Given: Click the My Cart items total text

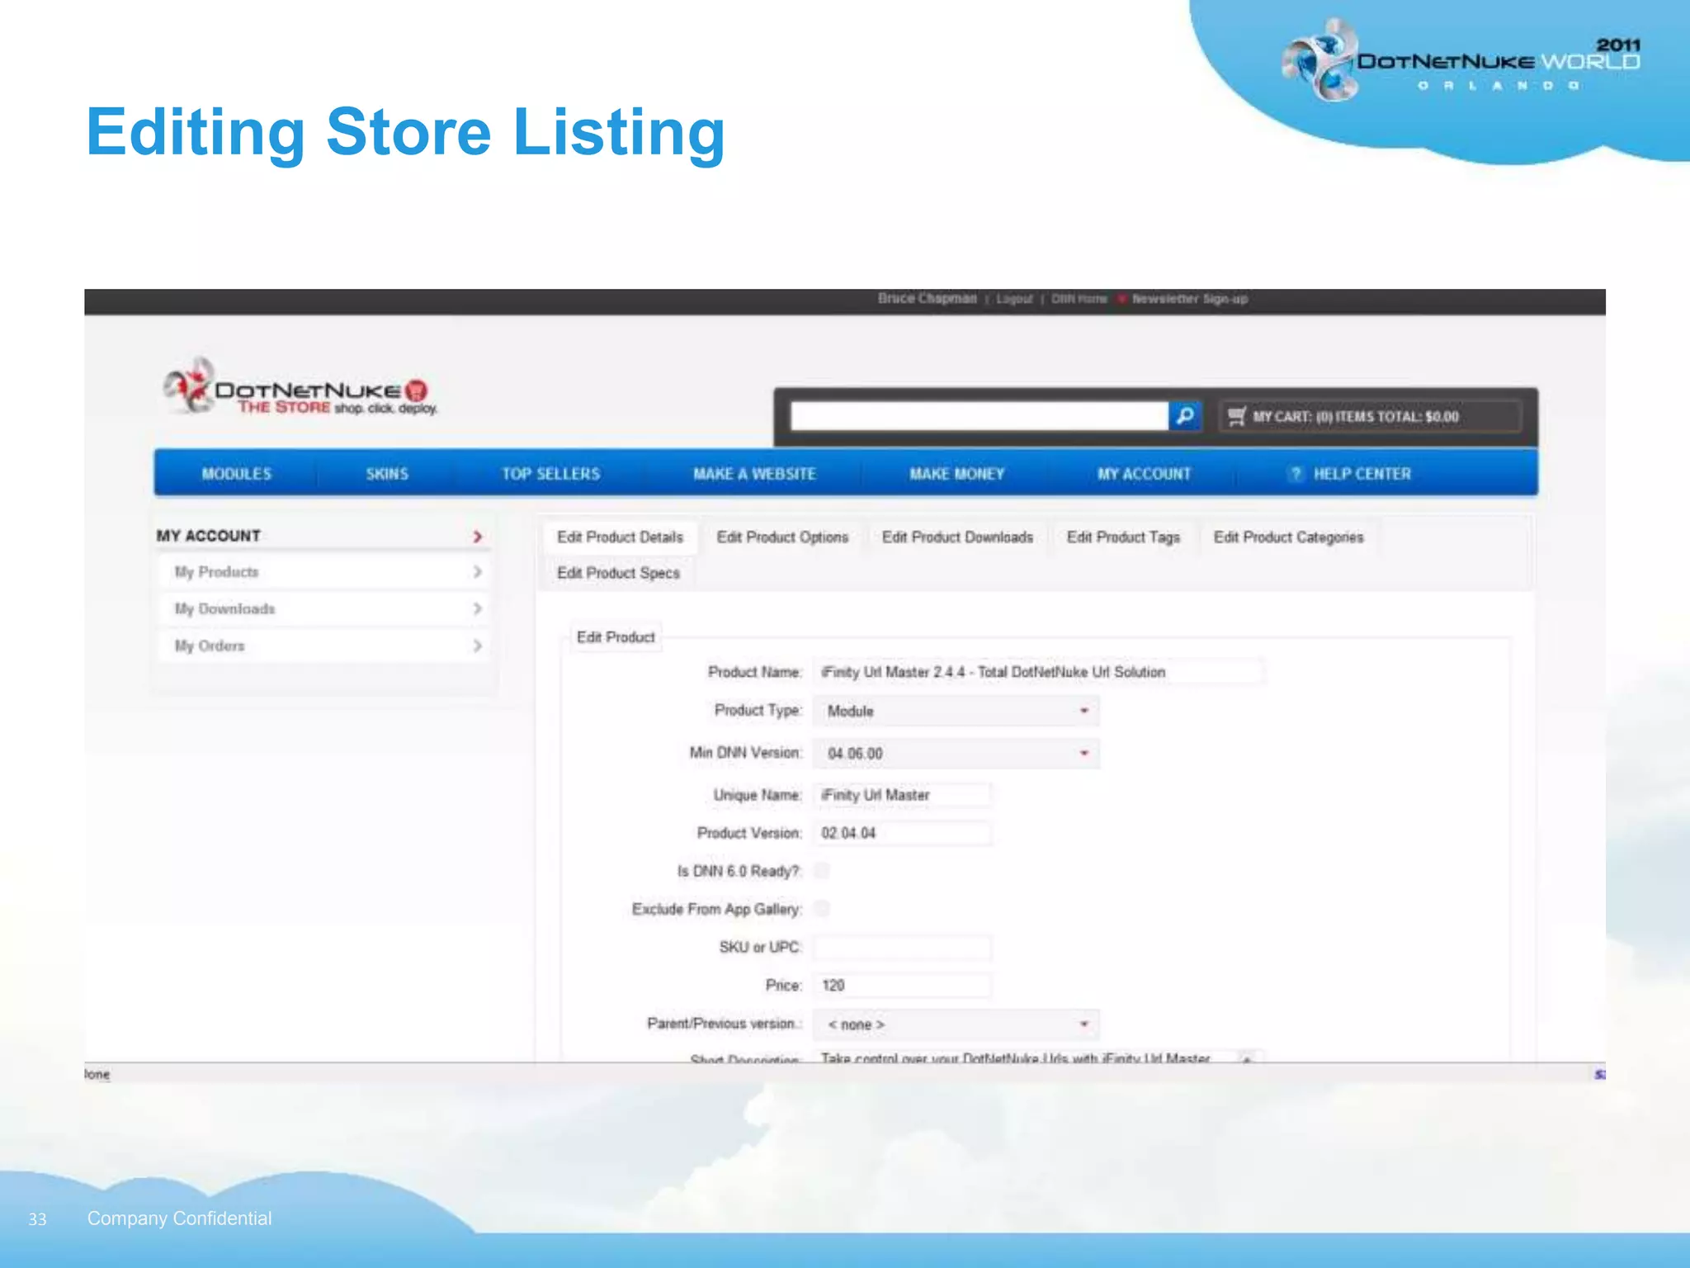Looking at the screenshot, I should [x=1356, y=417].
